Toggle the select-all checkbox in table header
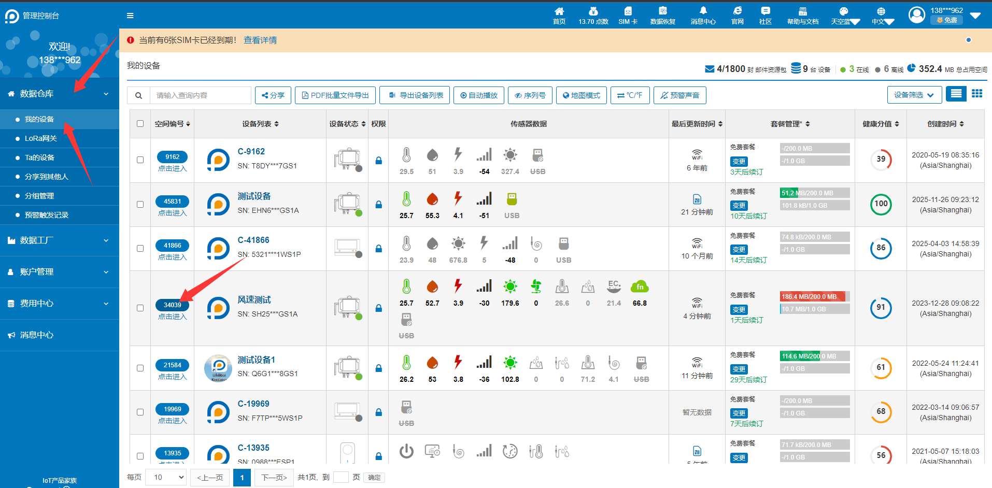 click(140, 123)
